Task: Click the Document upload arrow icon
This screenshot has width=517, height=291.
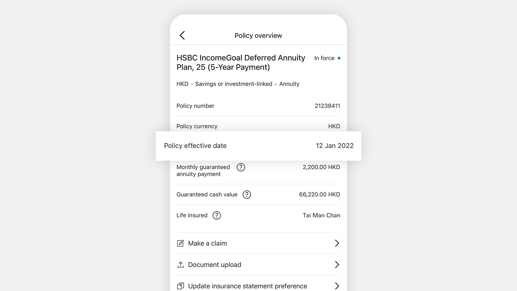Action: pyautogui.click(x=180, y=264)
